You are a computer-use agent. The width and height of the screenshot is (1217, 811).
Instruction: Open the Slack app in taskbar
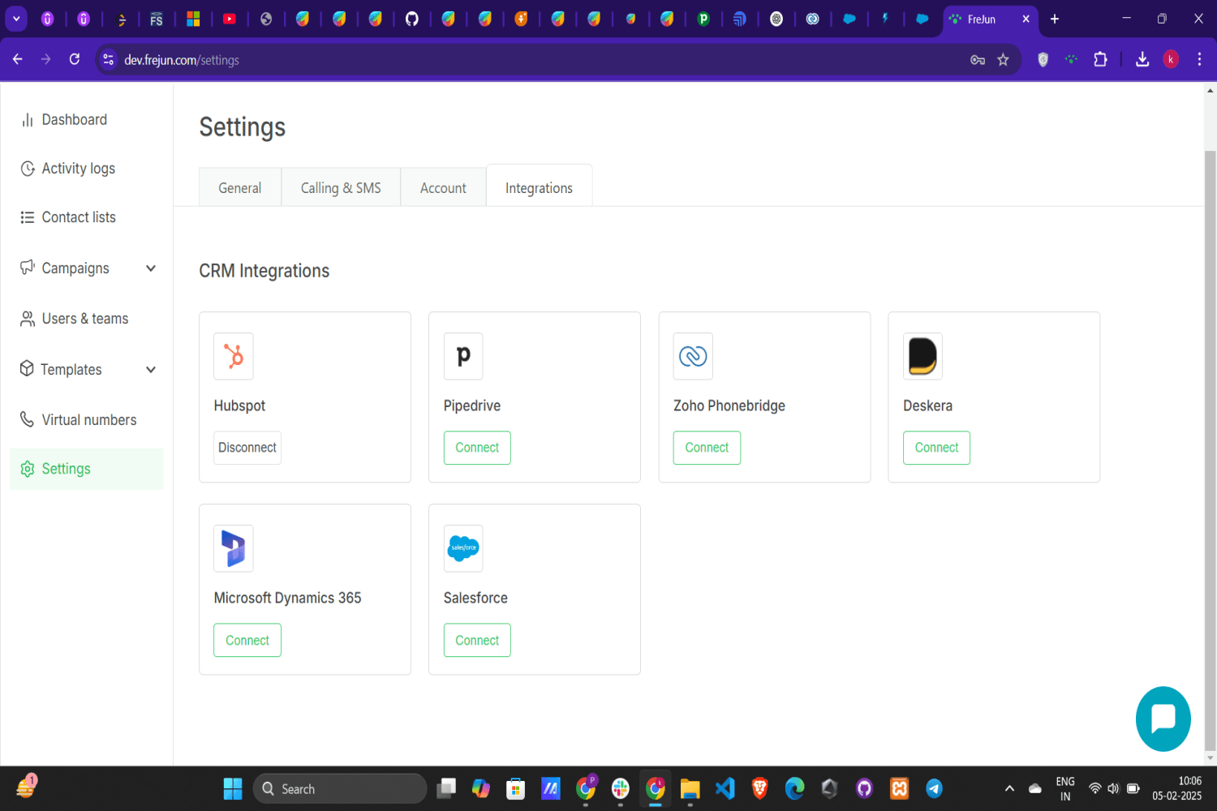pyautogui.click(x=621, y=788)
